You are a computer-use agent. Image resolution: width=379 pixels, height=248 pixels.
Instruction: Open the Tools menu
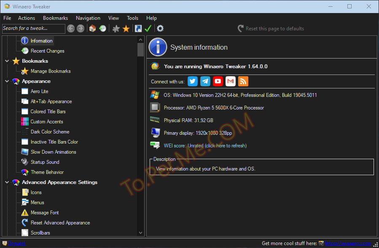132,18
